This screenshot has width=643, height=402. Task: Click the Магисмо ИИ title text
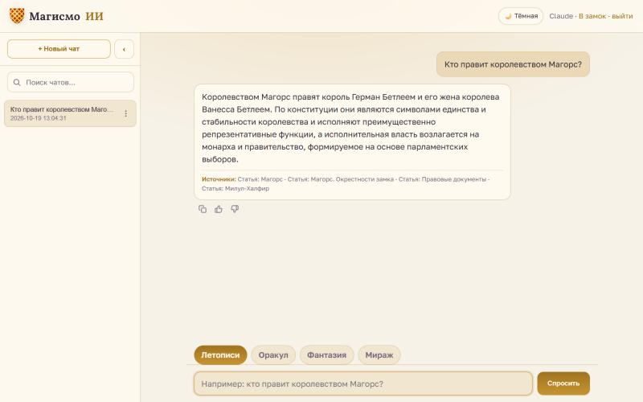pos(67,16)
